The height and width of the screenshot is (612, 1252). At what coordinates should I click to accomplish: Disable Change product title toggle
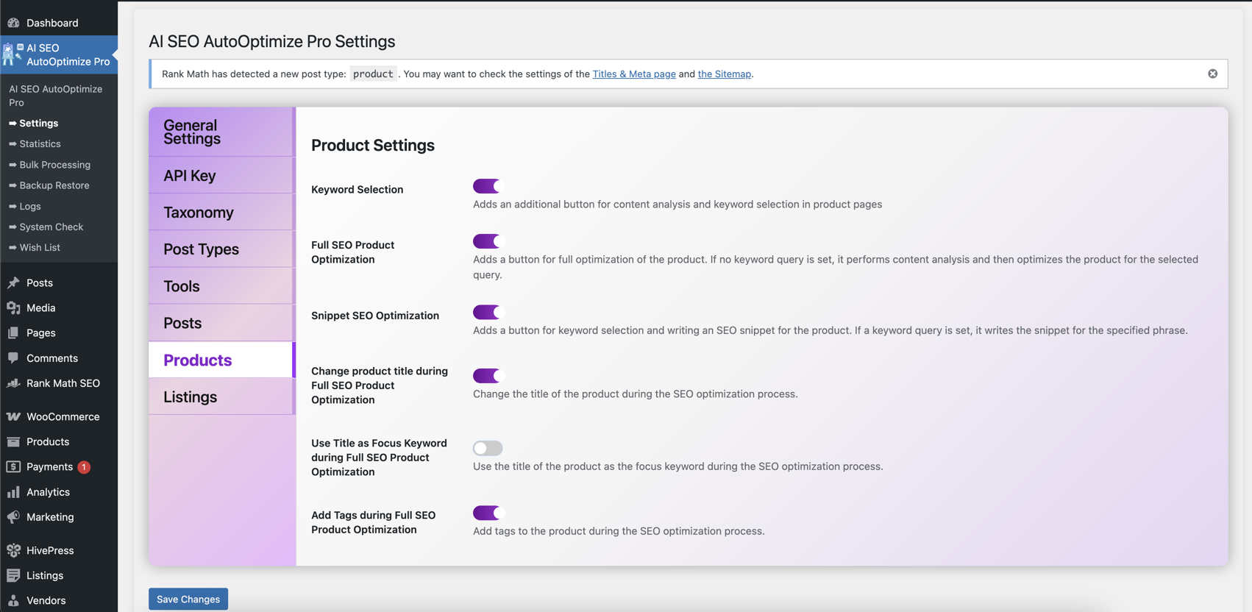pyautogui.click(x=487, y=376)
